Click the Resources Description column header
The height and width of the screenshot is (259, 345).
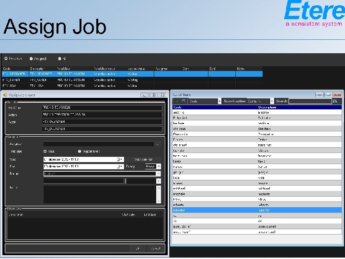[16, 214]
